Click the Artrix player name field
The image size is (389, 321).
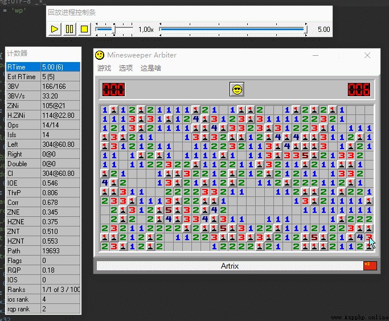point(230,266)
